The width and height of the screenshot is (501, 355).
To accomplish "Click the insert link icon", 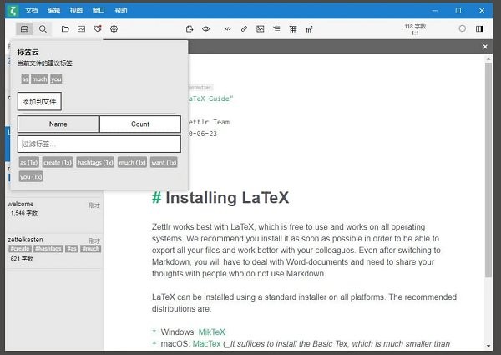I will pyautogui.click(x=244, y=28).
